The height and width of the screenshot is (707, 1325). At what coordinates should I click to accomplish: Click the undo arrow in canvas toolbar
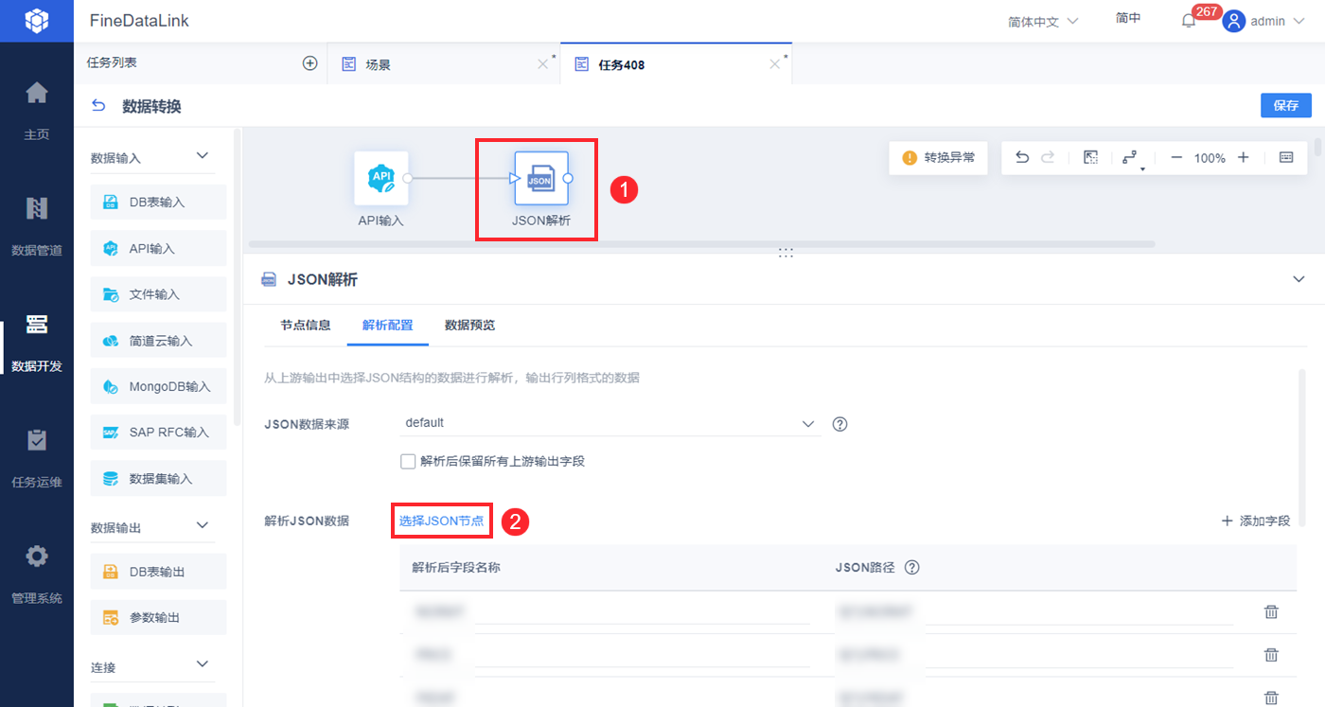(1021, 158)
